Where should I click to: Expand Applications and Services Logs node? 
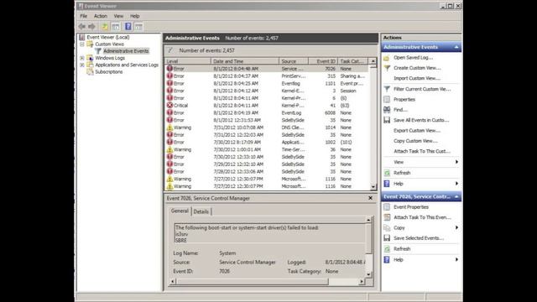pyautogui.click(x=82, y=65)
